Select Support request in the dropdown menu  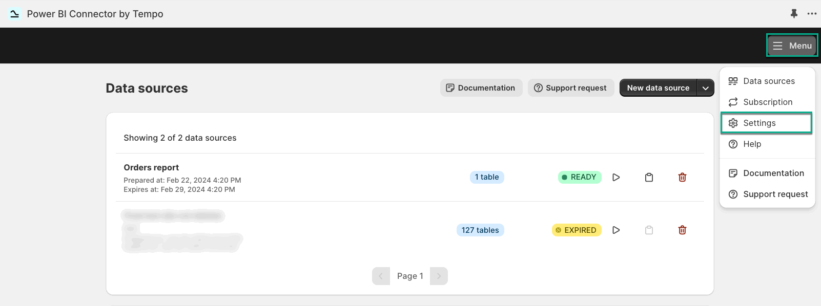pyautogui.click(x=767, y=194)
